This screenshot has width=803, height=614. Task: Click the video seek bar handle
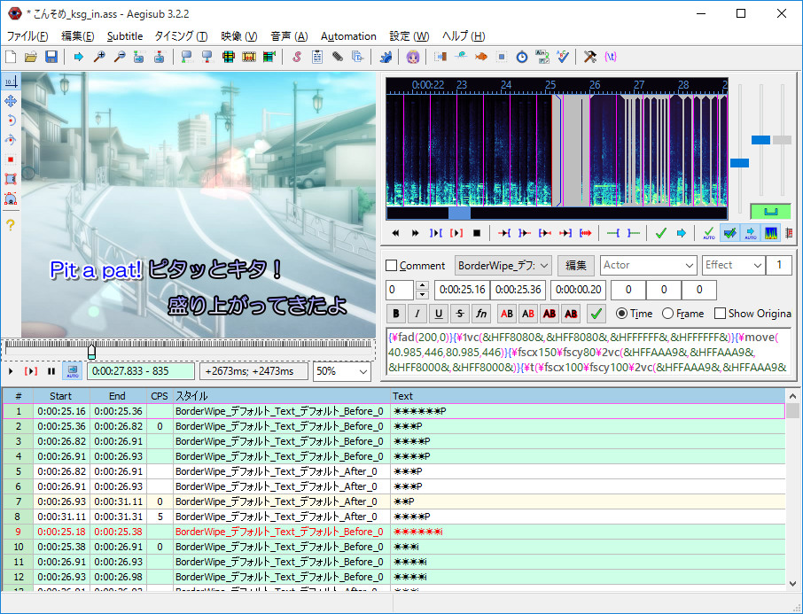[91, 351]
